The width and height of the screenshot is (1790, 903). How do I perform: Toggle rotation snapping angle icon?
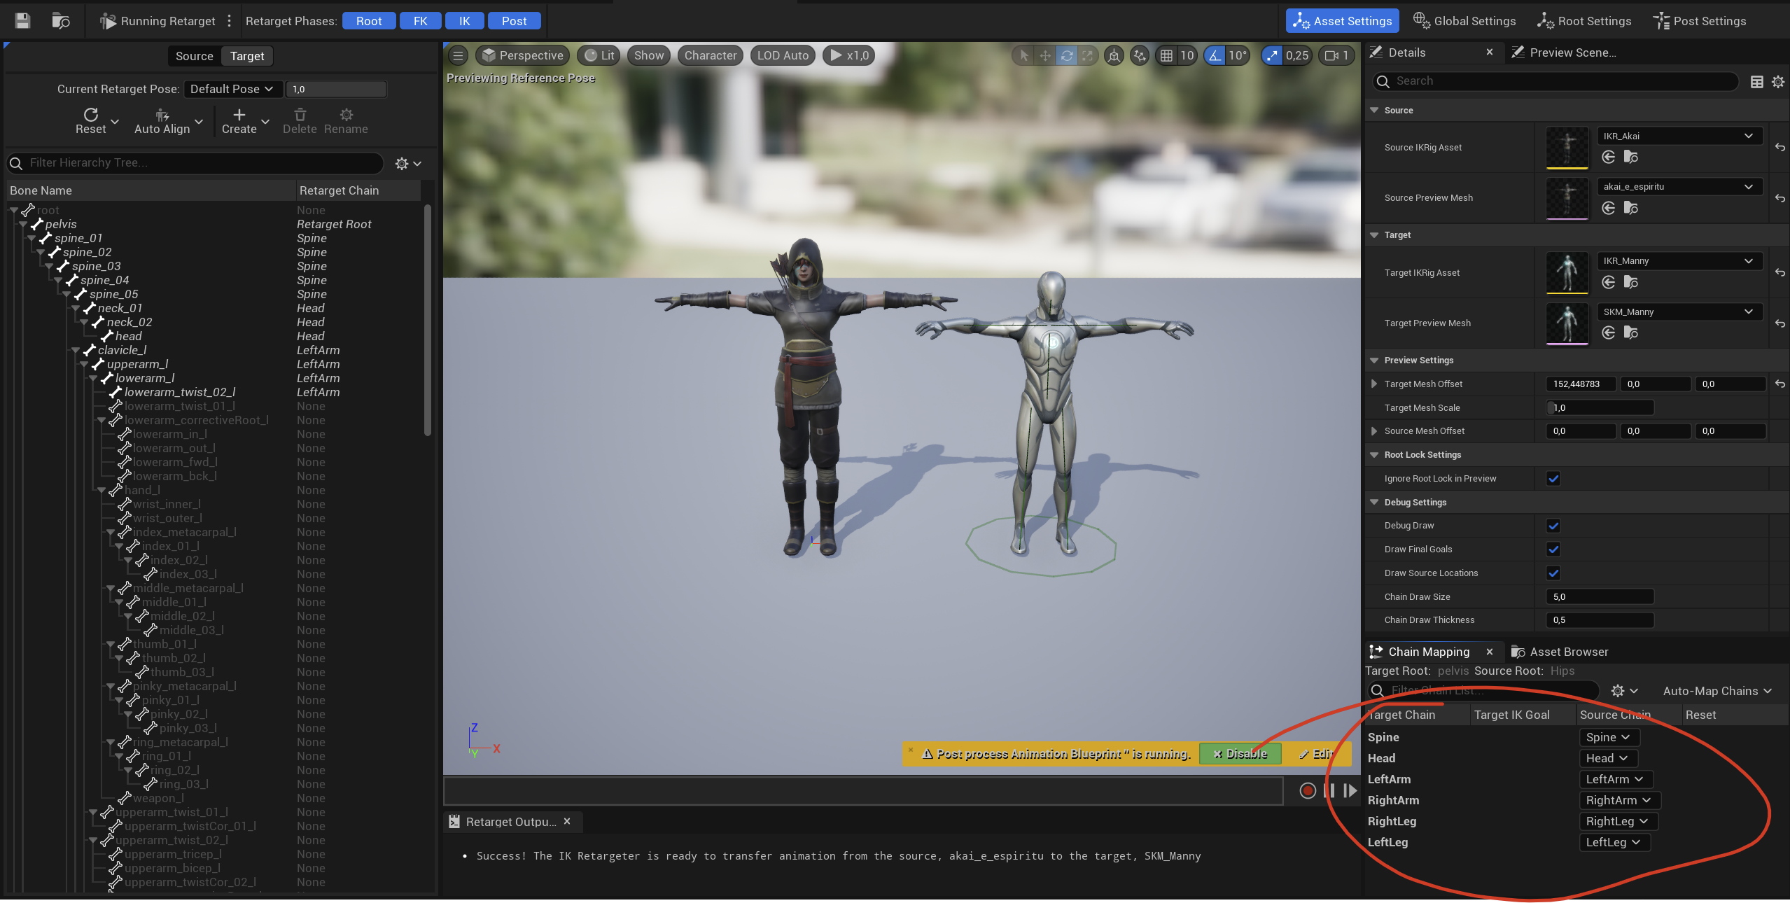pyautogui.click(x=1215, y=55)
